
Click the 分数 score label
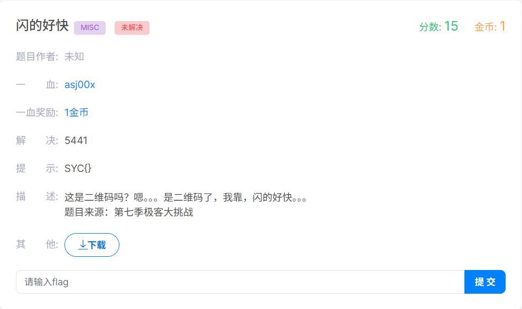[430, 27]
